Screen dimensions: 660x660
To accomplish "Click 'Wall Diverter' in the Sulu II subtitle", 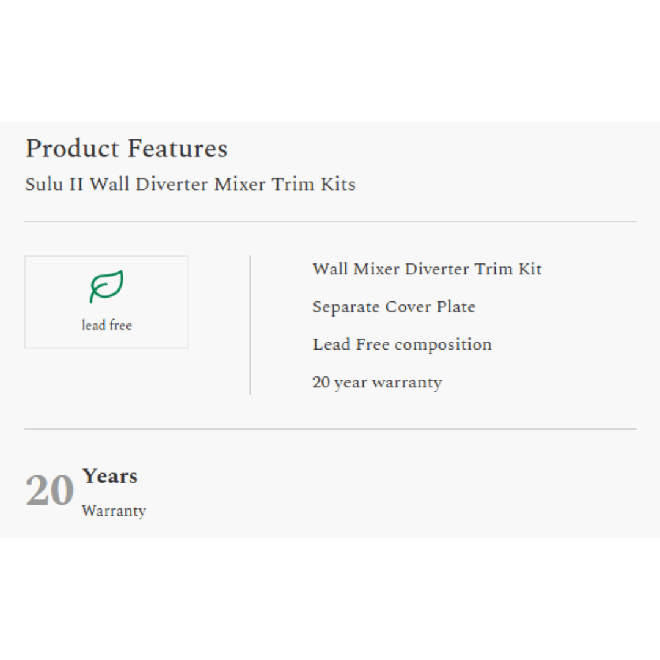I will [149, 184].
